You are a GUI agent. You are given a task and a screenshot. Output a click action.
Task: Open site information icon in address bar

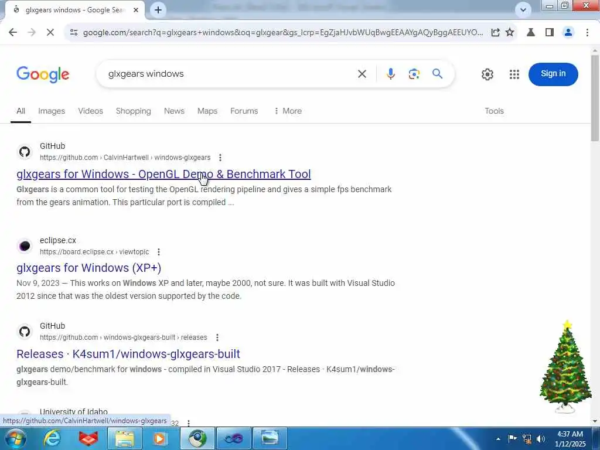pos(74,33)
